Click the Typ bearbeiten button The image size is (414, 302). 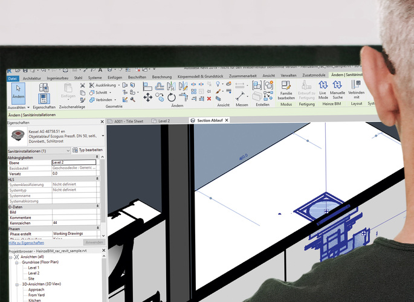[88, 150]
